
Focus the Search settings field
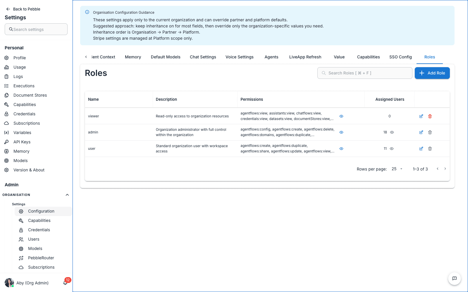(36, 29)
